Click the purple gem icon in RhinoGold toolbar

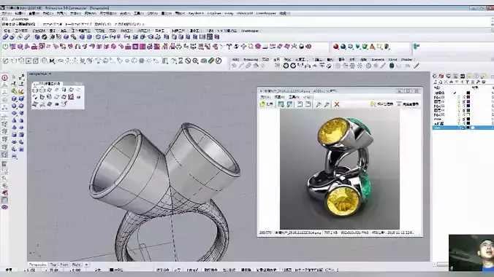click(258, 47)
